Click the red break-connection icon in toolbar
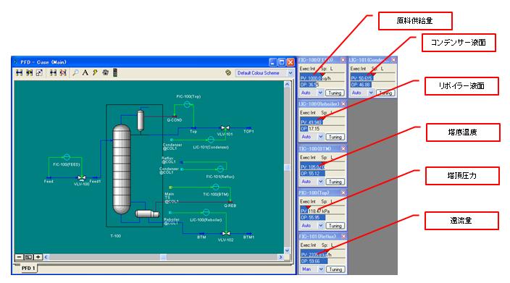 [63, 73]
